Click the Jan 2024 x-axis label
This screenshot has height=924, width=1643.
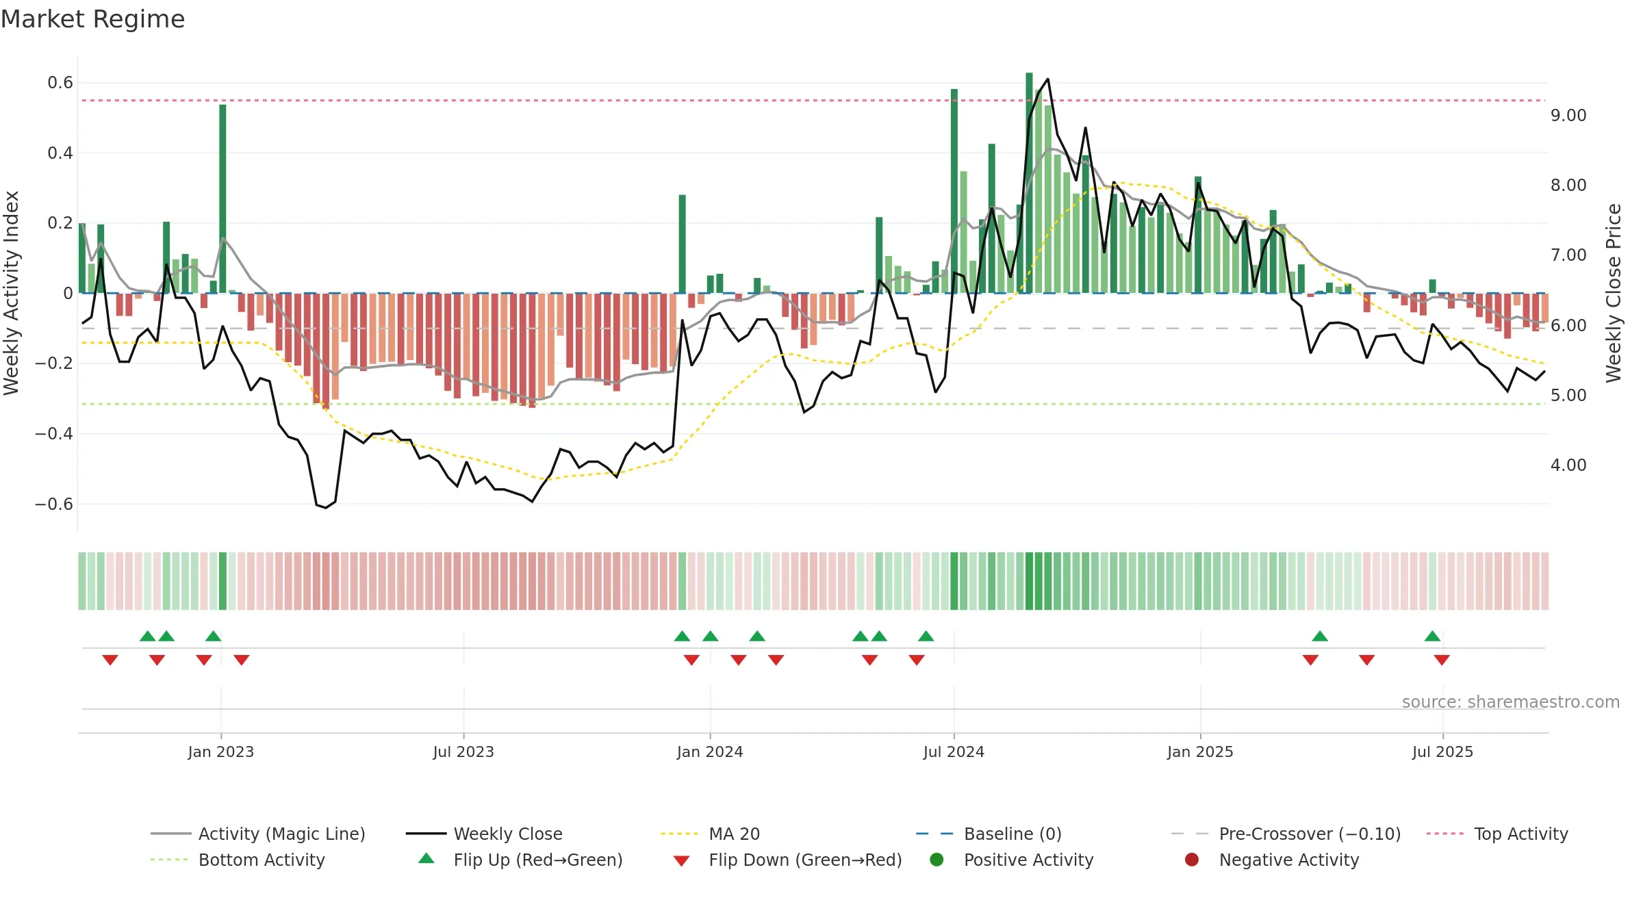[x=710, y=752]
